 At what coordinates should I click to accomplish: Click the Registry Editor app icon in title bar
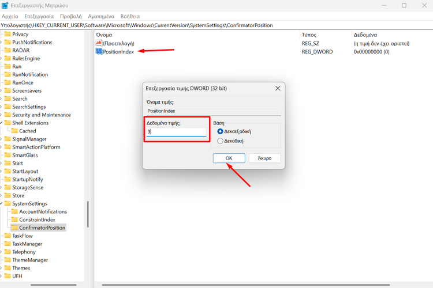pyautogui.click(x=5, y=5)
